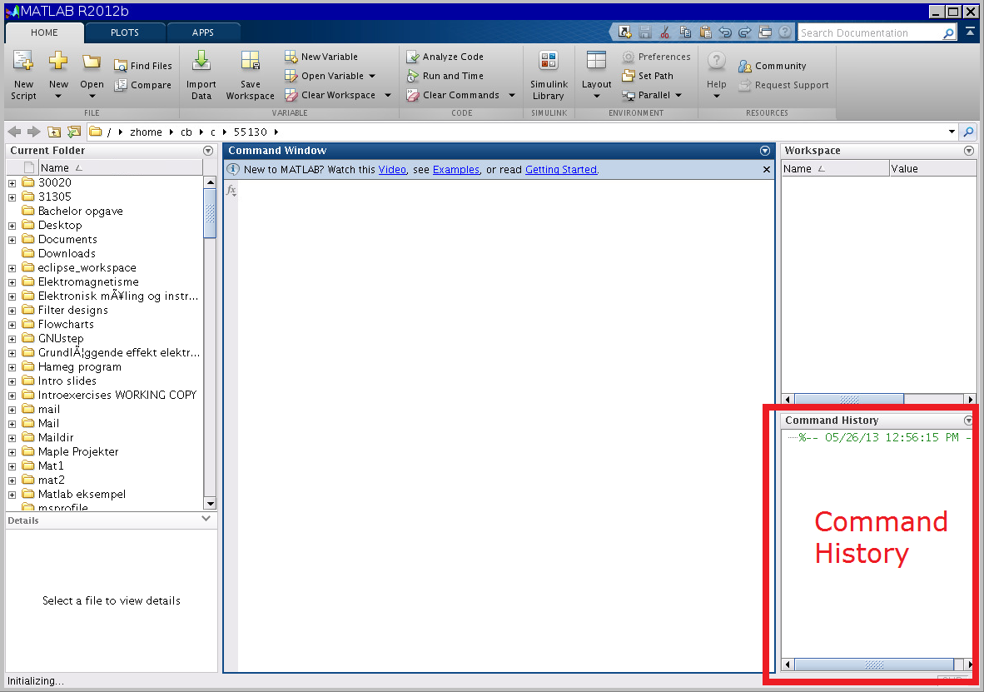
Task: Expand the Documents folder
Action: point(12,240)
